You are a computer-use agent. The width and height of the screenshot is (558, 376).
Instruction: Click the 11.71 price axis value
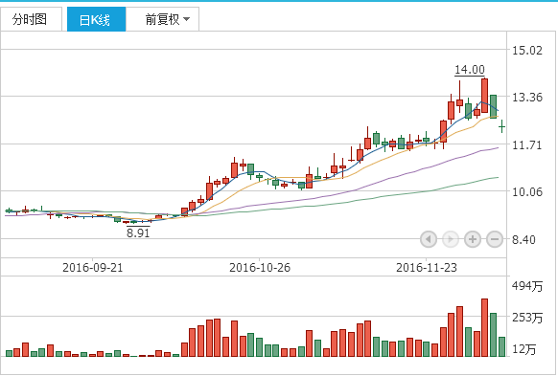527,144
